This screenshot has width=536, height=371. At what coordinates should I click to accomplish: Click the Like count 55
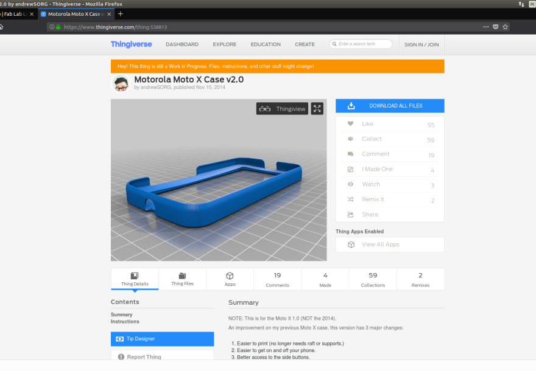[x=431, y=125]
